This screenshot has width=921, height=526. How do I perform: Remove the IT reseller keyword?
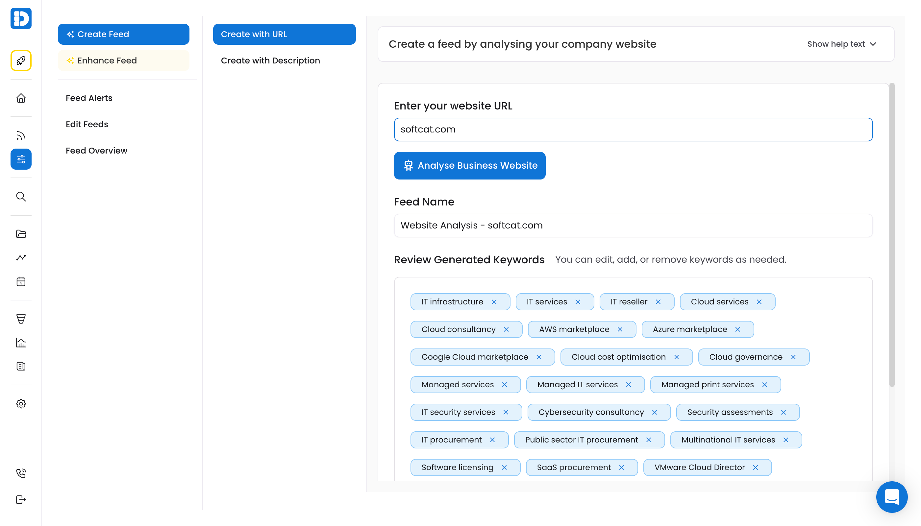[x=658, y=302]
